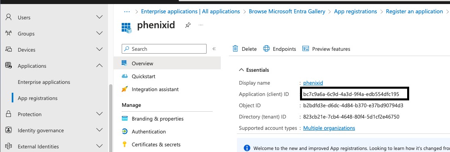Select the Certificates & secrets key icon

coord(125,144)
